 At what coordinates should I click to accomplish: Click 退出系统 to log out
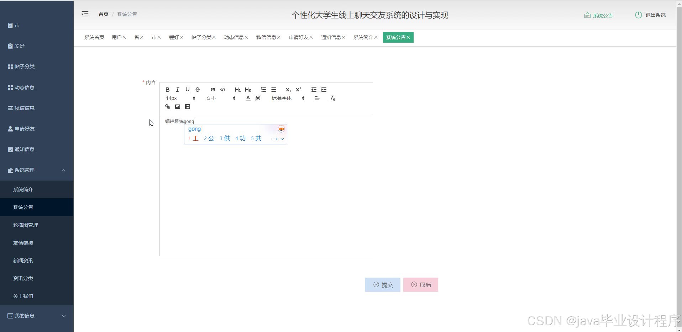[650, 15]
